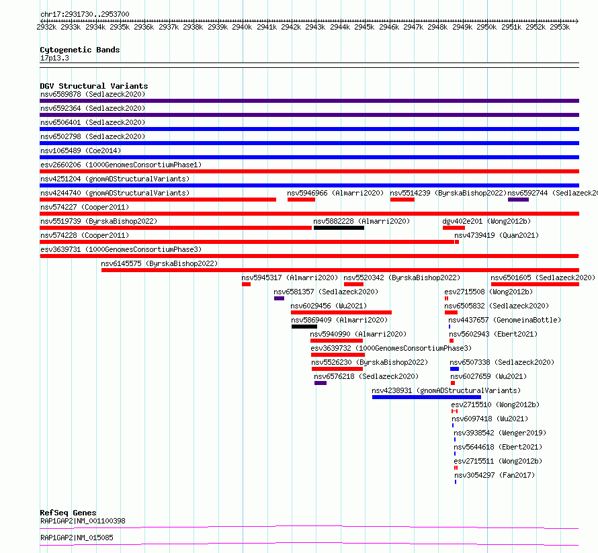This screenshot has width=598, height=553.
Task: Click nsv5520342 (ByrskaBishop2022) label
Action: point(402,278)
